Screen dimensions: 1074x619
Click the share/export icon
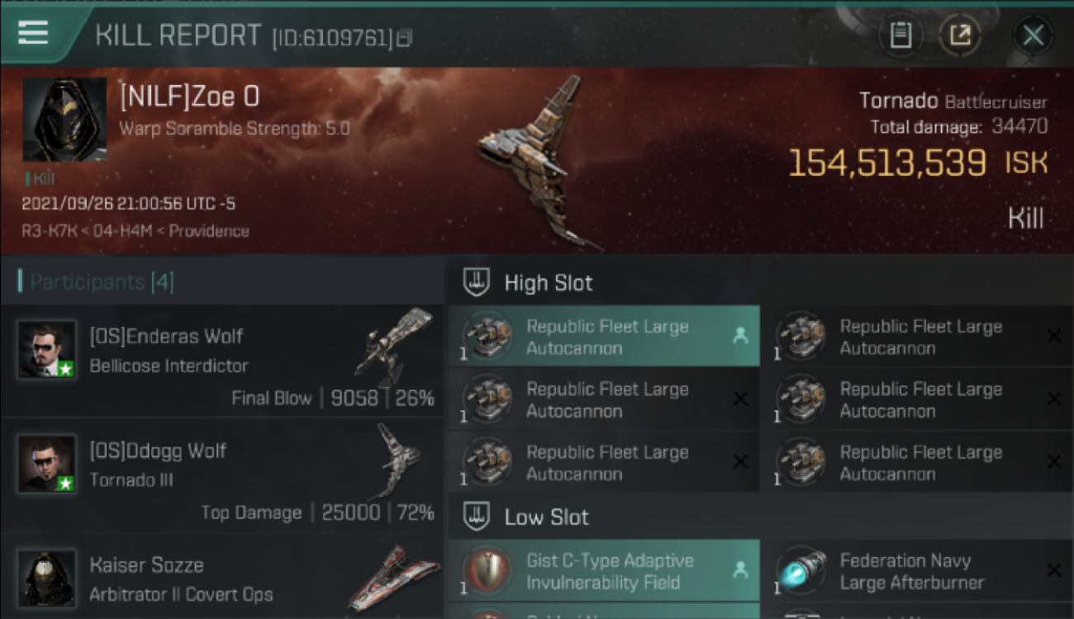click(x=959, y=35)
